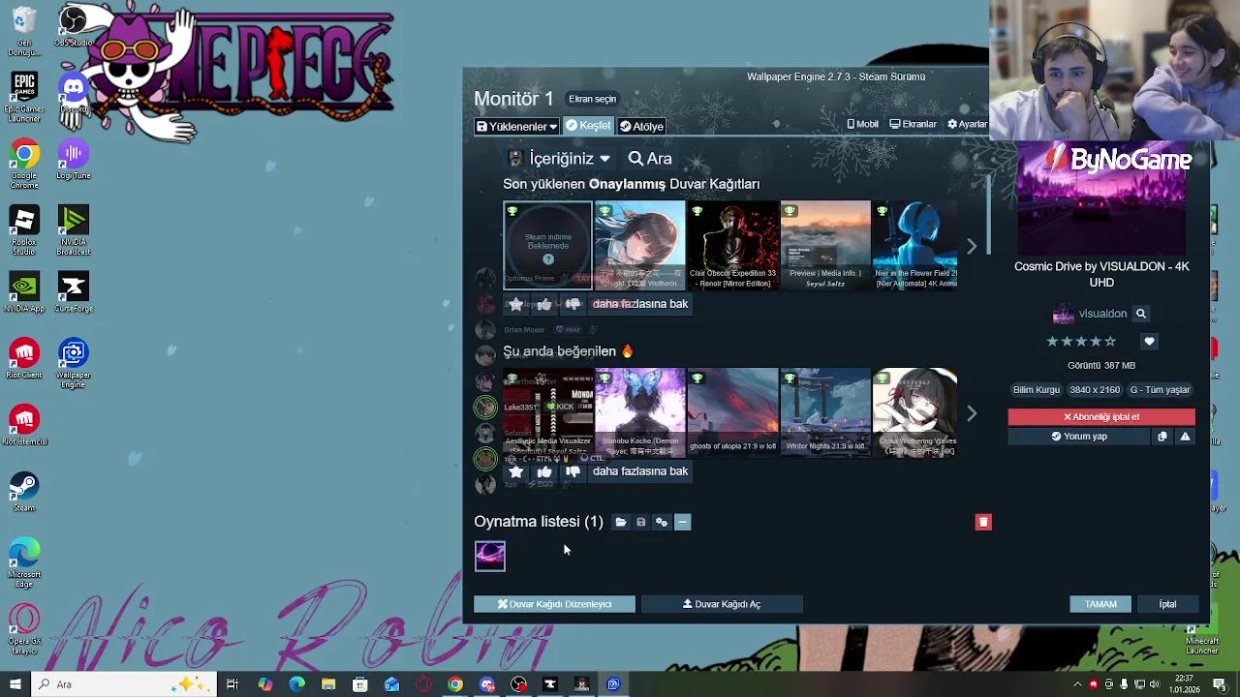Select the Preview Media Info wallpaper

[824, 246]
